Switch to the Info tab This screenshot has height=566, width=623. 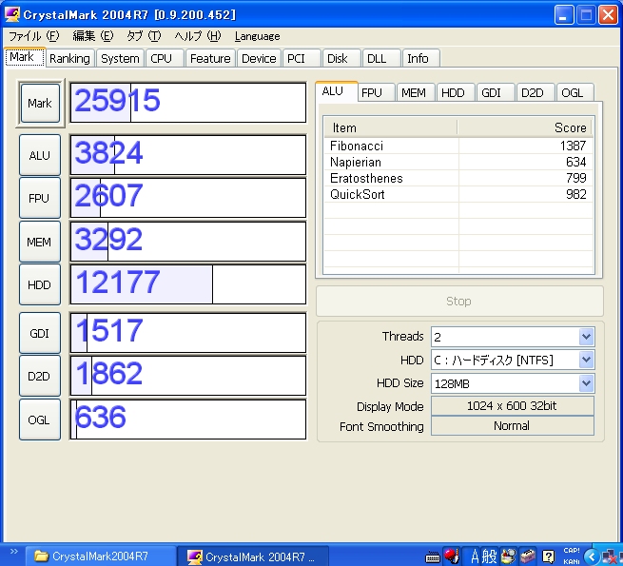(x=421, y=58)
